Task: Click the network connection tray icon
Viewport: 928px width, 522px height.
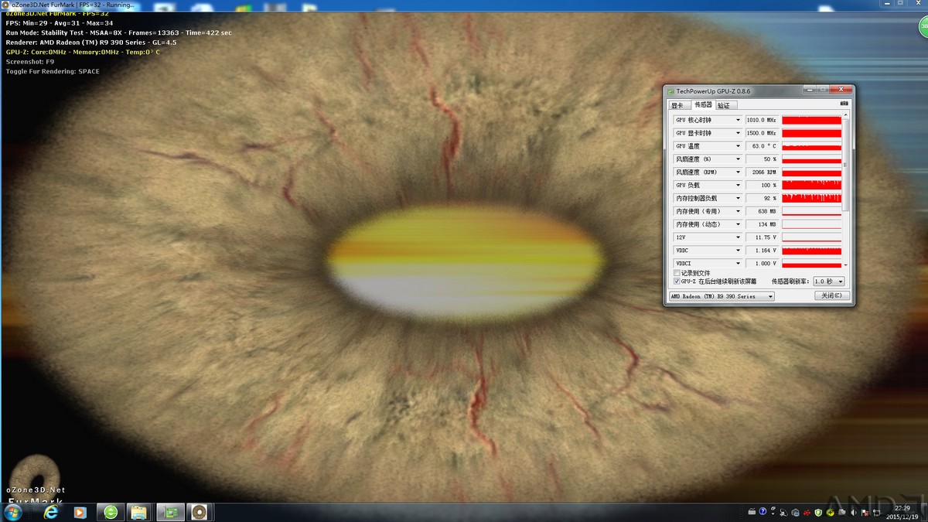Action: pos(876,513)
